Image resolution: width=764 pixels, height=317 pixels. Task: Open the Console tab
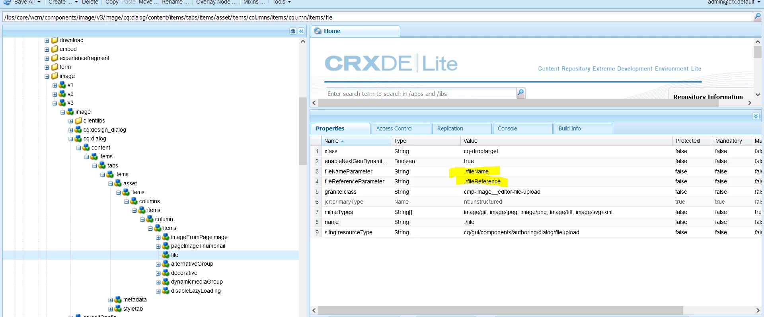523,128
